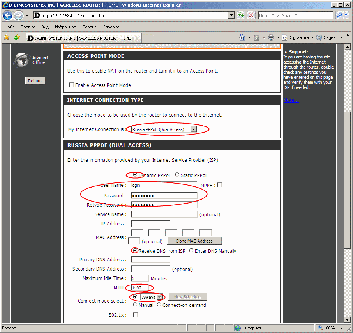Click the Password field
Image resolution: width=353 pixels, height=333 pixels.
(164, 196)
